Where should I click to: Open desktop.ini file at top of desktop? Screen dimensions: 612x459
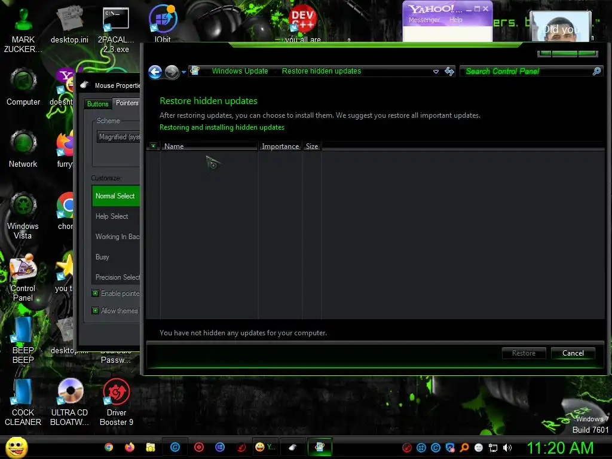click(x=69, y=24)
